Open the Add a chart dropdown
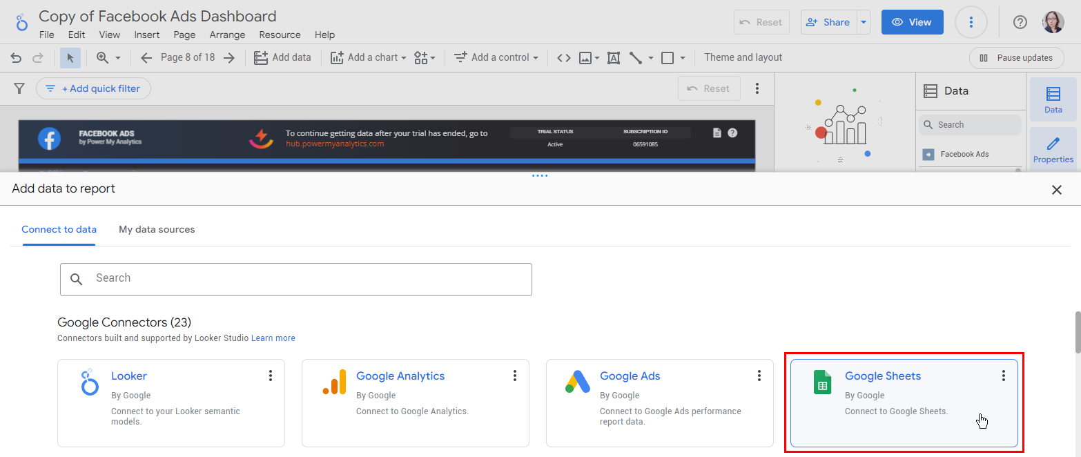 (369, 58)
